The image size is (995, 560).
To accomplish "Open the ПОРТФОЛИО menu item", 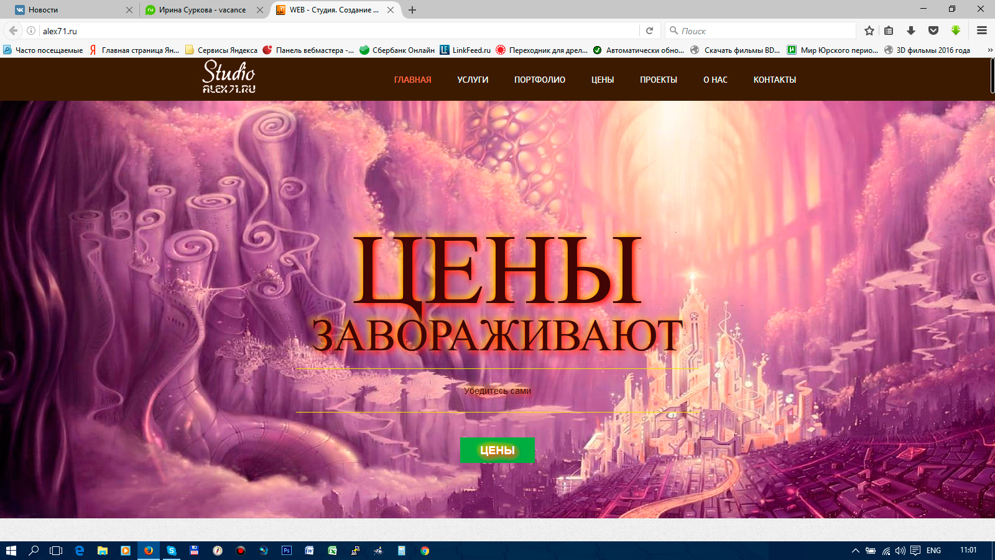I will [540, 80].
